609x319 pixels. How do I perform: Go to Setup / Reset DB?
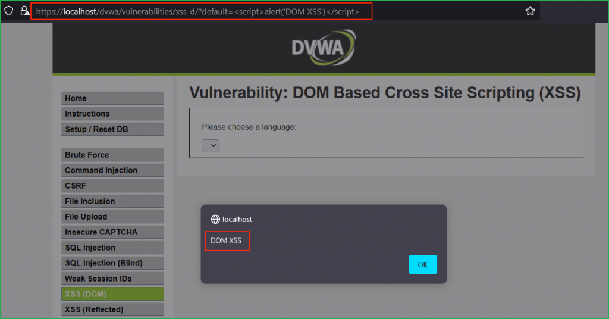point(112,129)
